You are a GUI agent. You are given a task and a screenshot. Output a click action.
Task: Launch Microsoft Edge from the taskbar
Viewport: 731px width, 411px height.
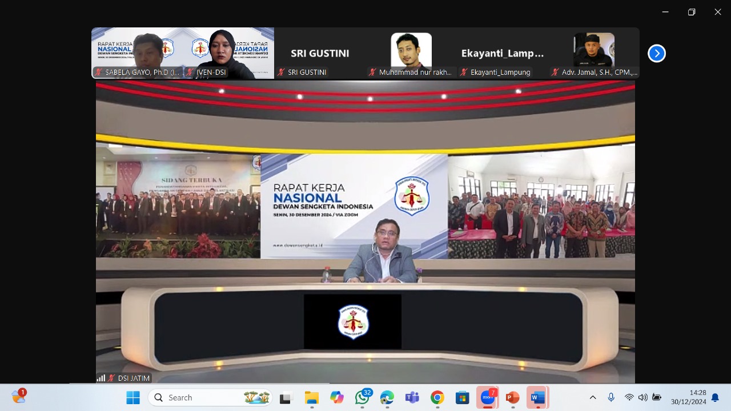(387, 398)
